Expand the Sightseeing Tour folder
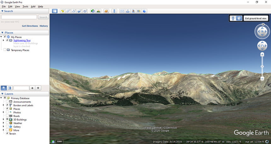 (x=3, y=40)
